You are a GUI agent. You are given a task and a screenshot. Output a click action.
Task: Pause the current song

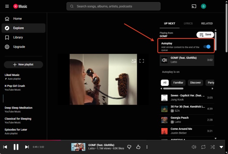click(16, 147)
